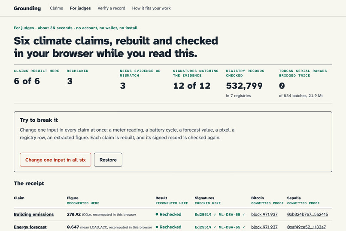Click the Signatures column header

point(204,198)
